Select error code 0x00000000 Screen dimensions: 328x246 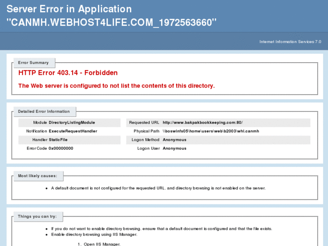(x=61, y=148)
